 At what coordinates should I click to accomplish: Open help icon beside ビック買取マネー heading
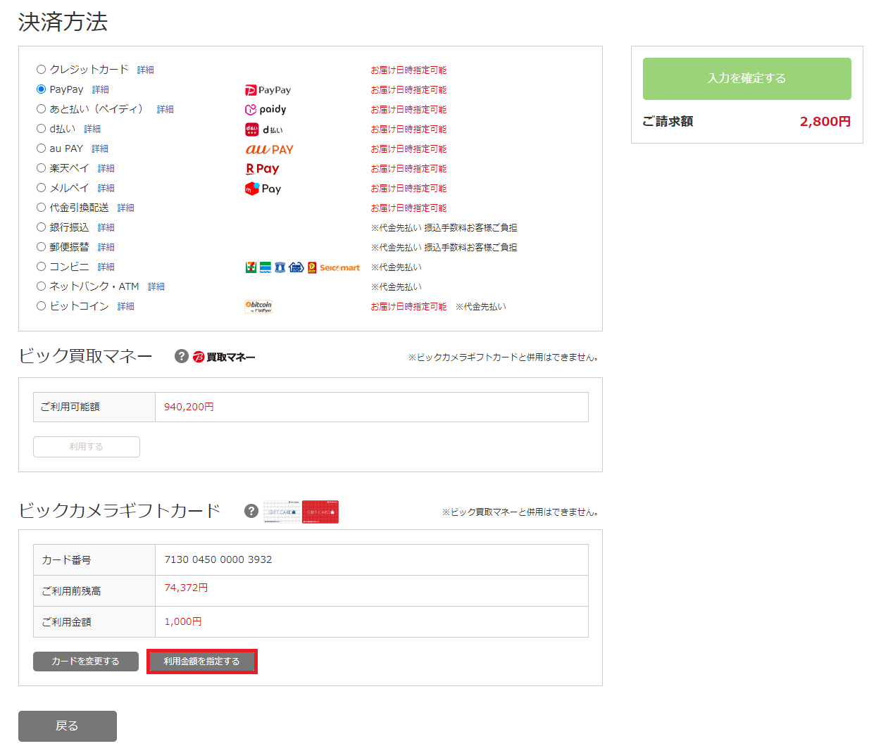click(x=182, y=356)
